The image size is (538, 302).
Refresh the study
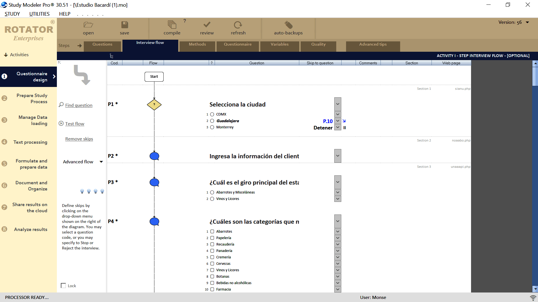(x=238, y=28)
